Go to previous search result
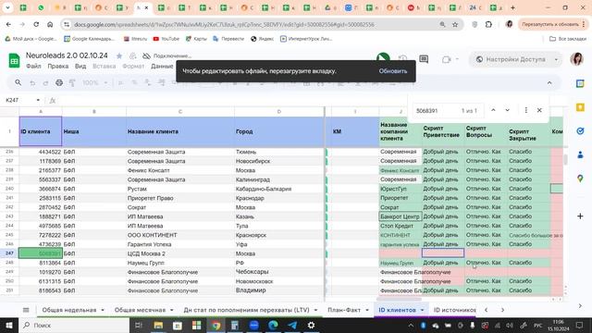This screenshot has width=592, height=333. (493, 110)
